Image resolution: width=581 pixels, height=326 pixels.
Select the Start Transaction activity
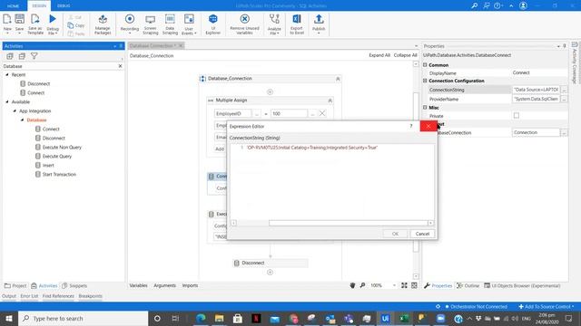[x=55, y=174]
